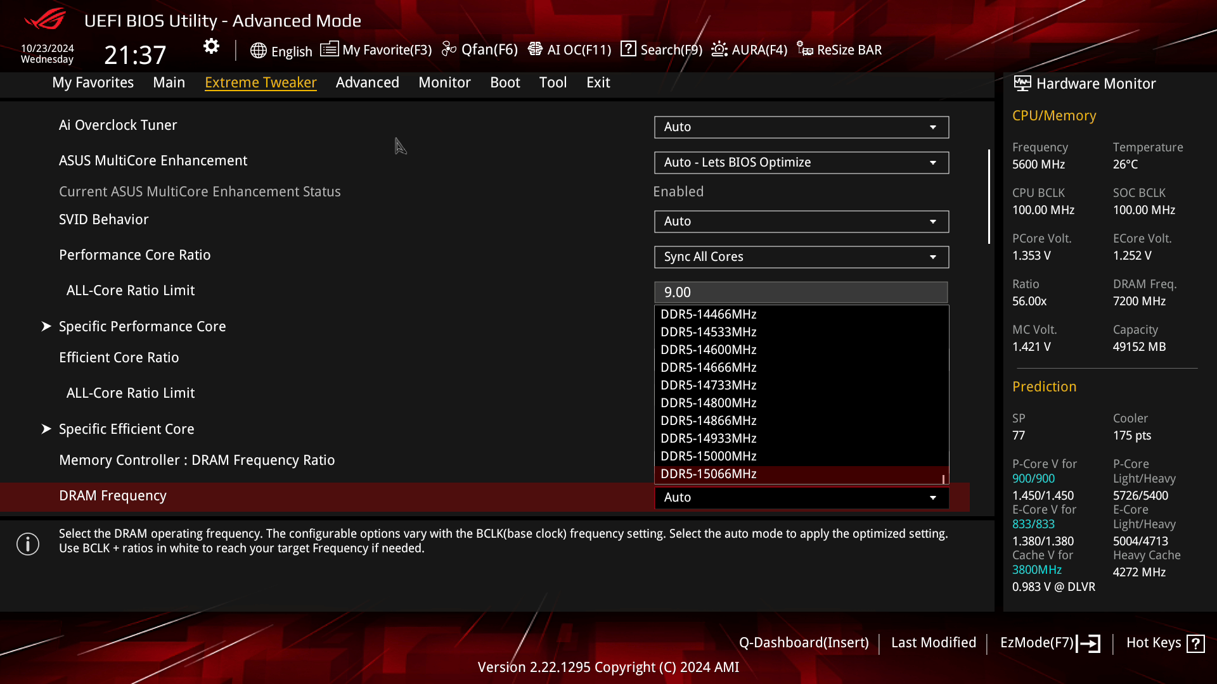Viewport: 1217px width, 684px height.
Task: Open ASUS MultiCore Enhancement dropdown
Action: (x=801, y=162)
